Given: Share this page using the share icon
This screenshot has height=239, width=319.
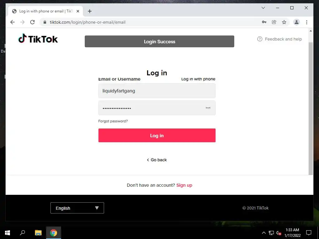Looking at the screenshot, I should point(274,22).
